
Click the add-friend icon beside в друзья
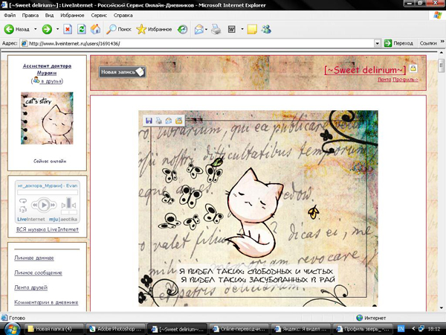[36, 80]
